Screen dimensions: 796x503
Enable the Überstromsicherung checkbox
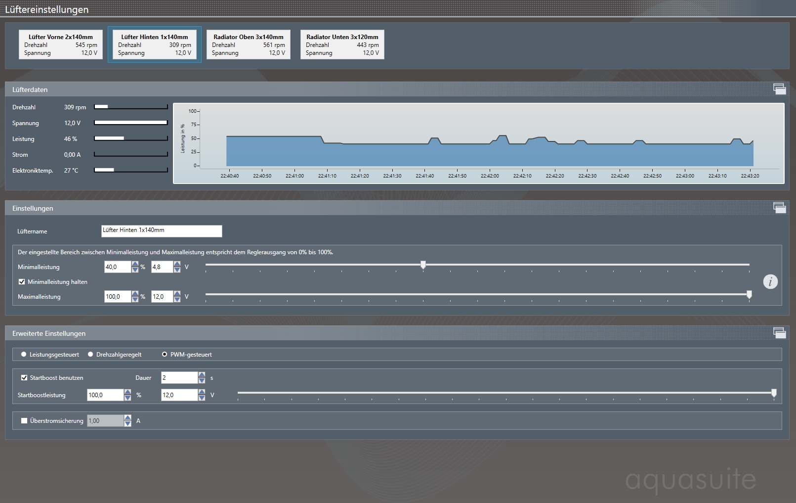click(x=24, y=421)
